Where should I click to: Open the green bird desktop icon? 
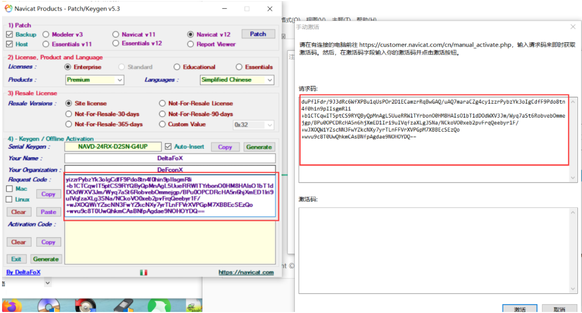[159, 306]
